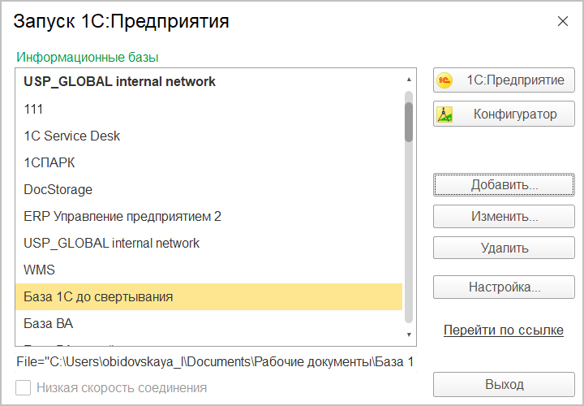Viewport: 584px width, 406px height.
Task: Click the Удалить button
Action: click(504, 248)
